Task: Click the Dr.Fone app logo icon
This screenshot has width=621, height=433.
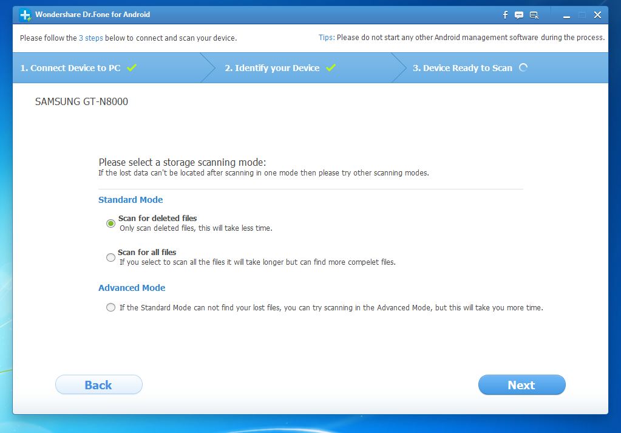Action: [x=25, y=15]
